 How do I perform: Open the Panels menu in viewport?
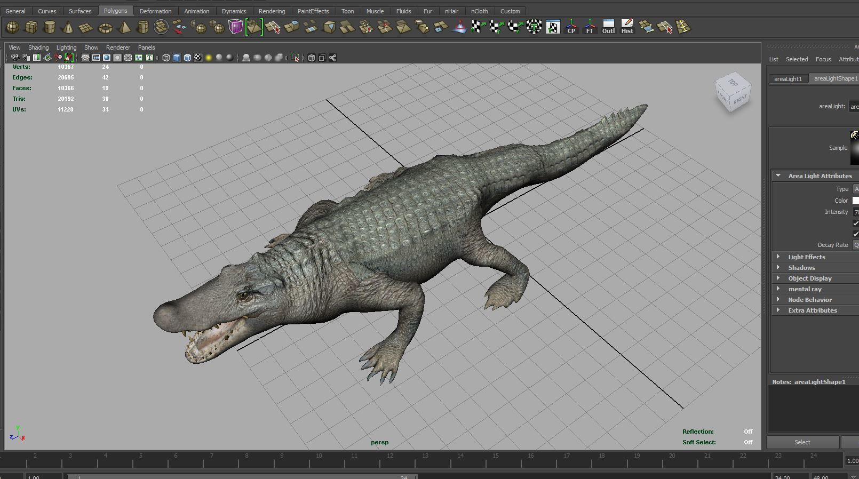(x=146, y=47)
